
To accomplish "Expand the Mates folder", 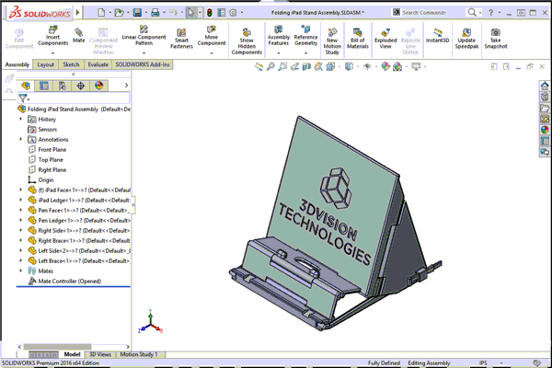I will (x=21, y=271).
